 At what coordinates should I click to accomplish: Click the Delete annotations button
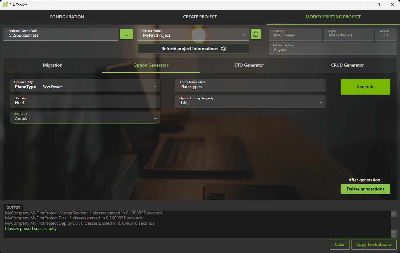click(x=365, y=189)
